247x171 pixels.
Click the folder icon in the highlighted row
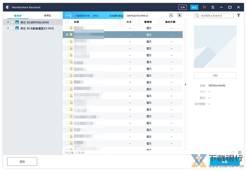(x=71, y=34)
